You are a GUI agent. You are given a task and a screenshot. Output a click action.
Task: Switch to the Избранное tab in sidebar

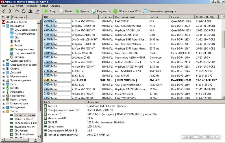click(x=19, y=17)
